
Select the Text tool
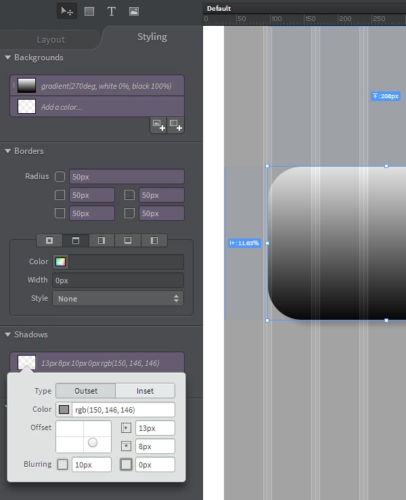tap(112, 12)
